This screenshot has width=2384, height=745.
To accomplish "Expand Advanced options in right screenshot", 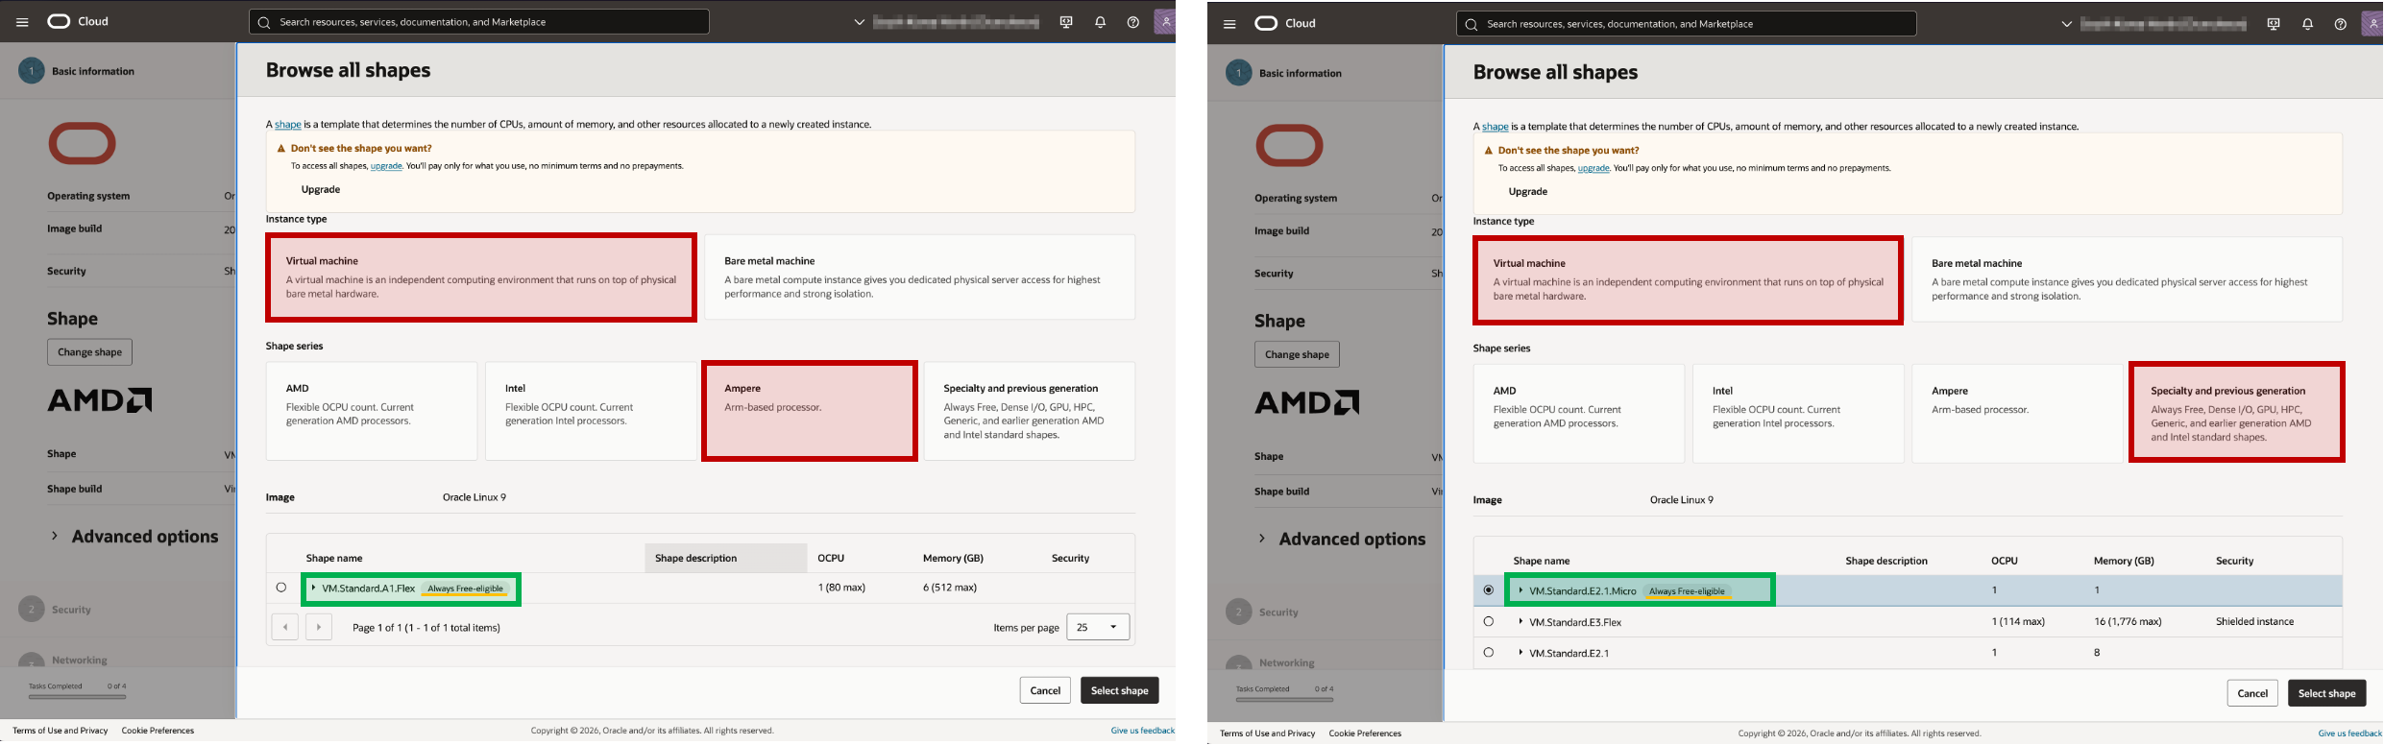I will [1341, 539].
